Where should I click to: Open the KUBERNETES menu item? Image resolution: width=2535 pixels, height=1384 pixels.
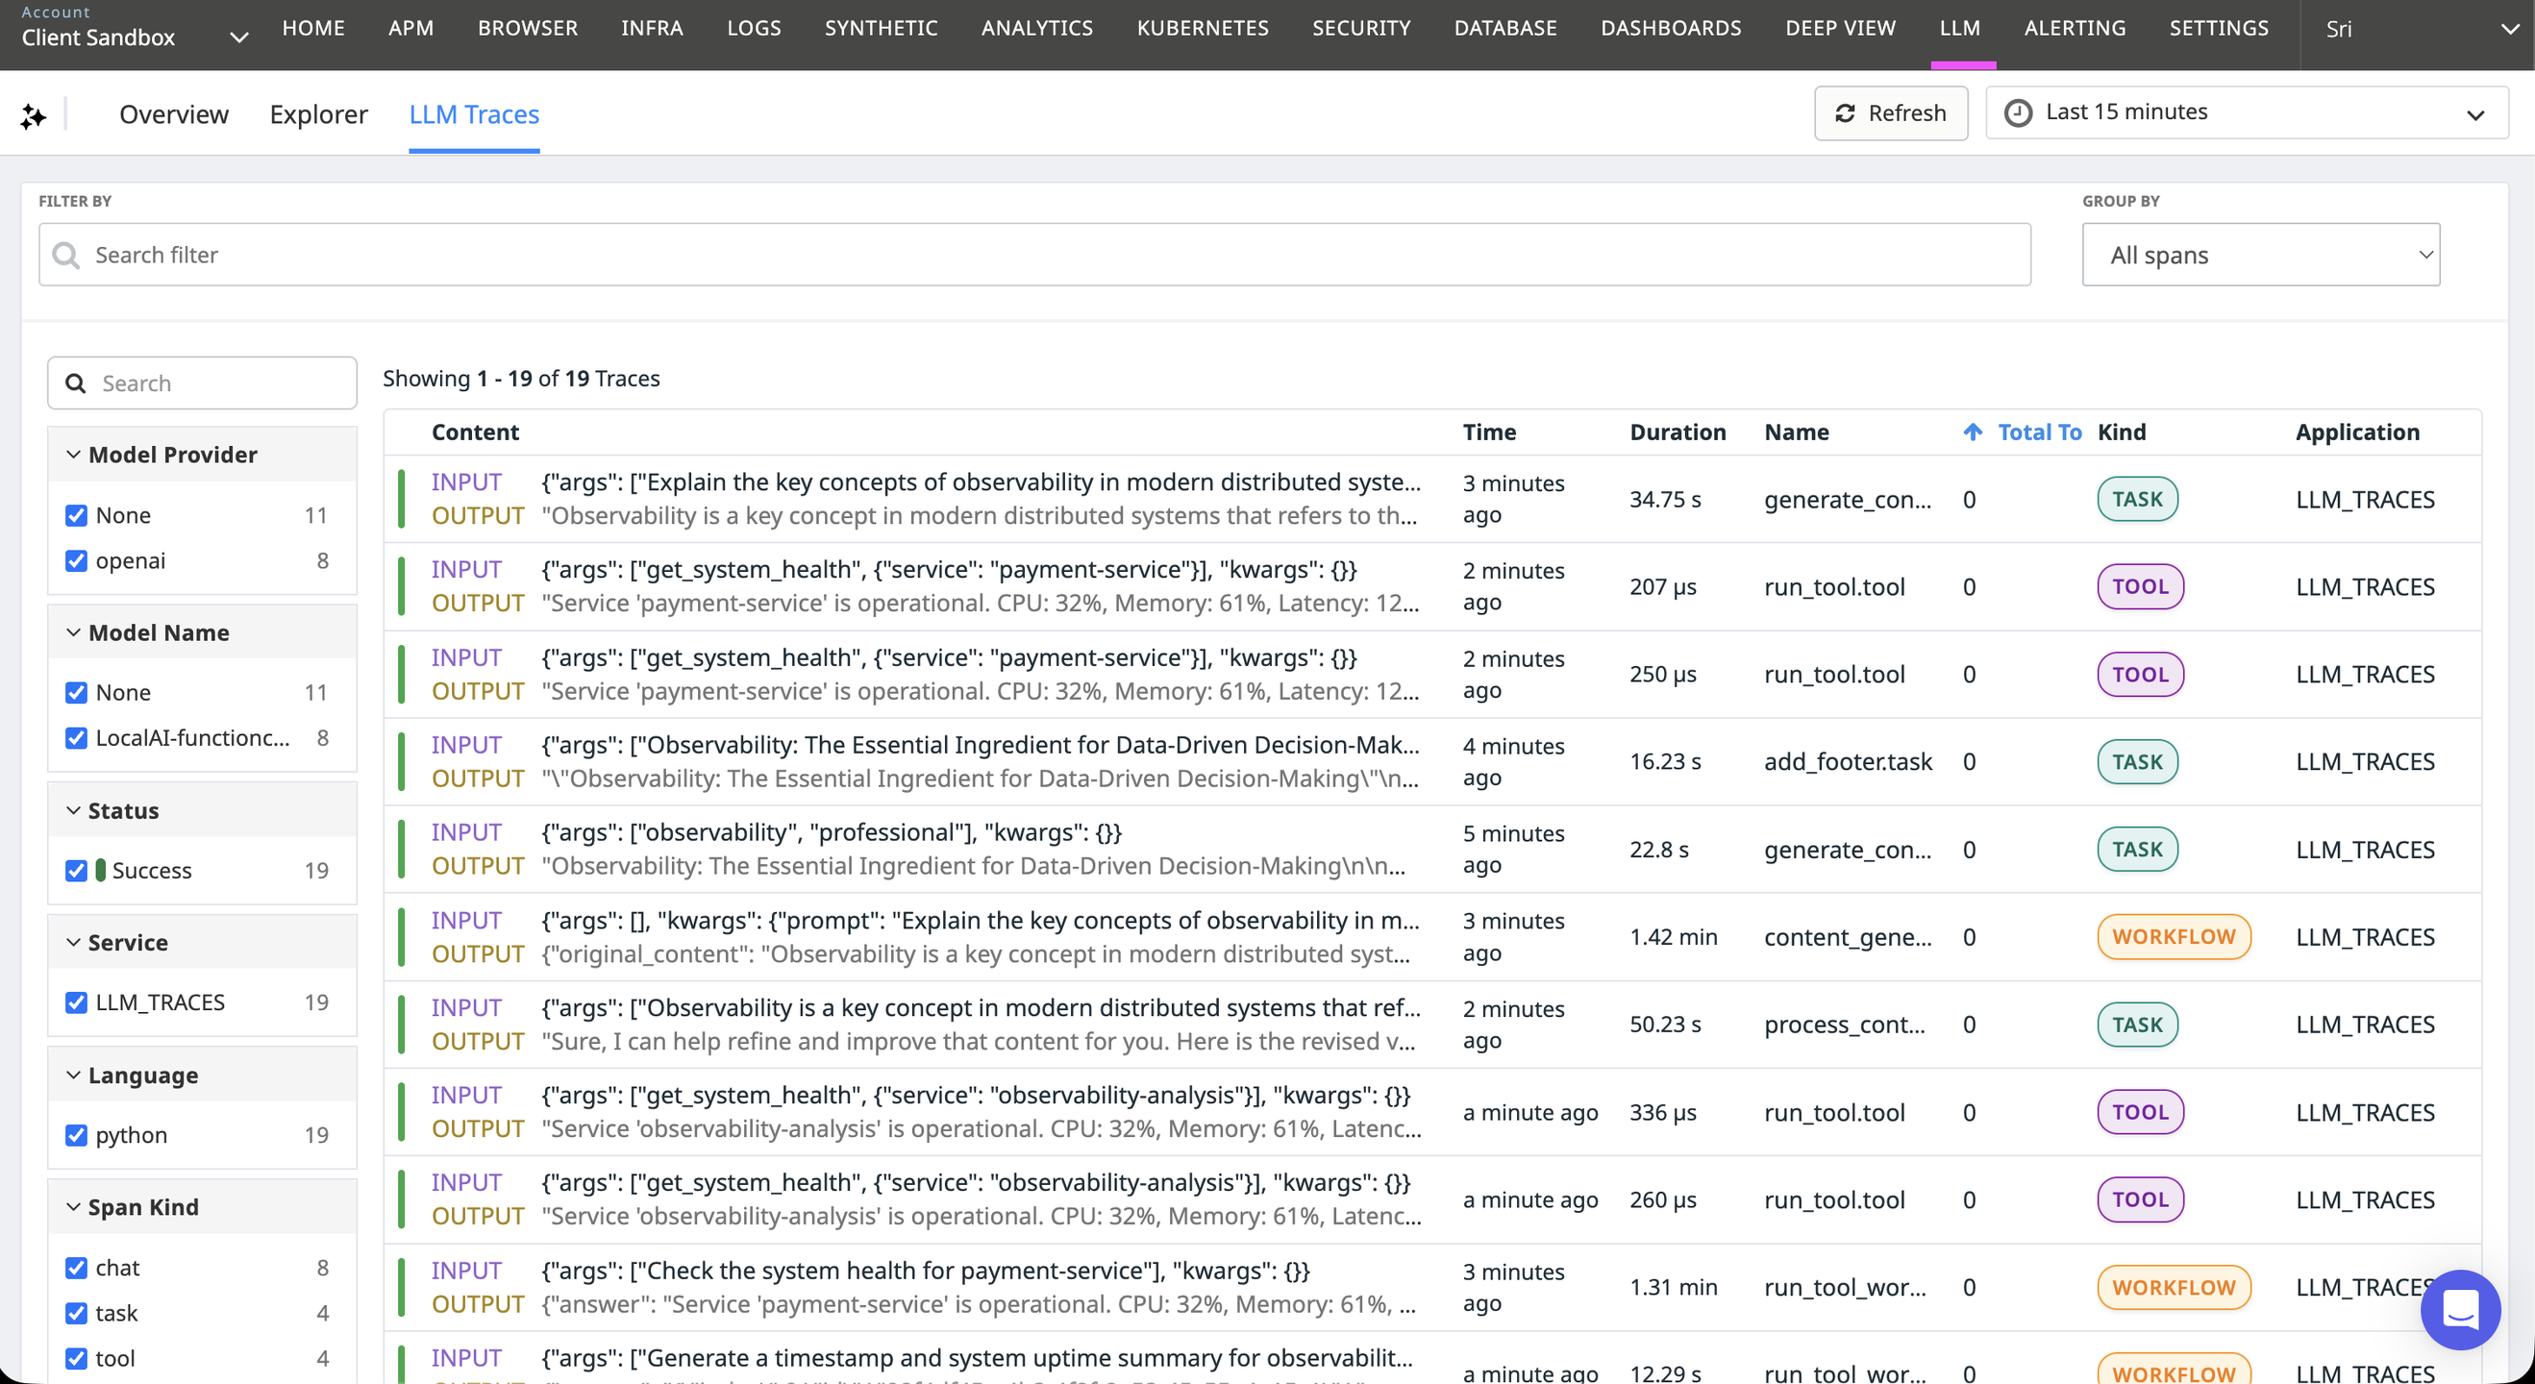(1203, 29)
